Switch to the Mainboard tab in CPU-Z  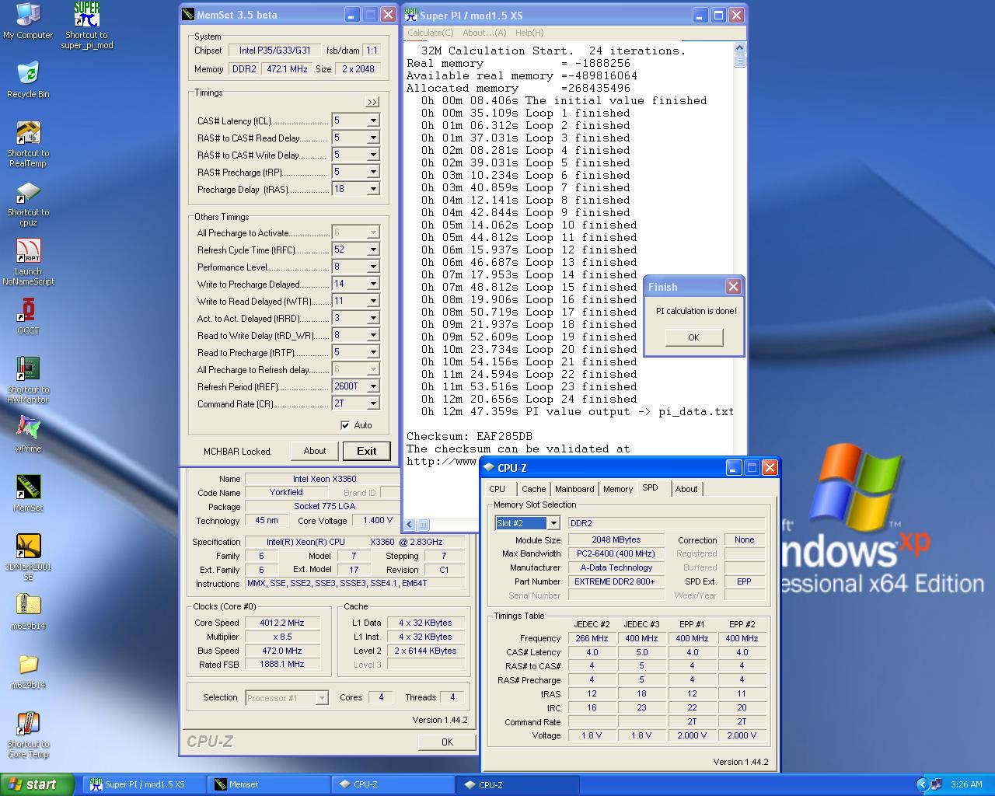(574, 489)
